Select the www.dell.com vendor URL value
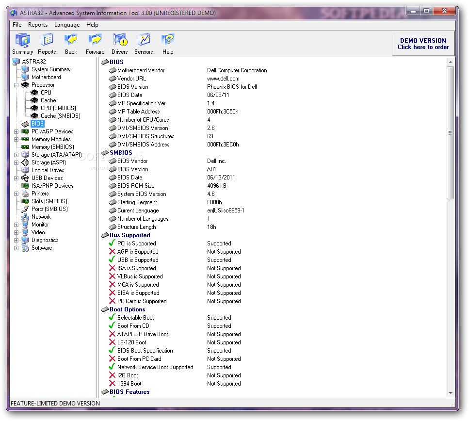The width and height of the screenshot is (469, 421). [223, 79]
